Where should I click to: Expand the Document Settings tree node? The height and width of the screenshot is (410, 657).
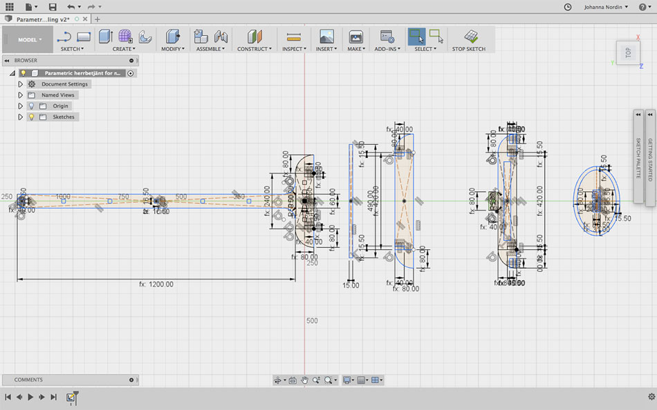click(21, 84)
